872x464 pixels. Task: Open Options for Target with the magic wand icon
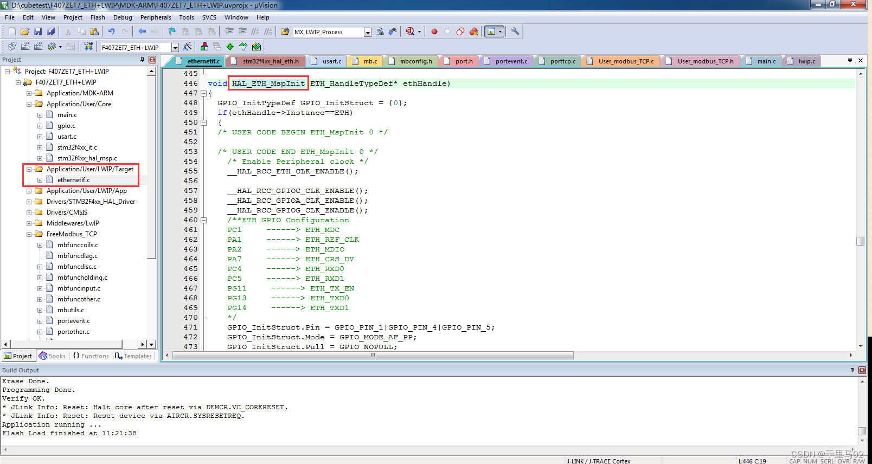(x=187, y=47)
